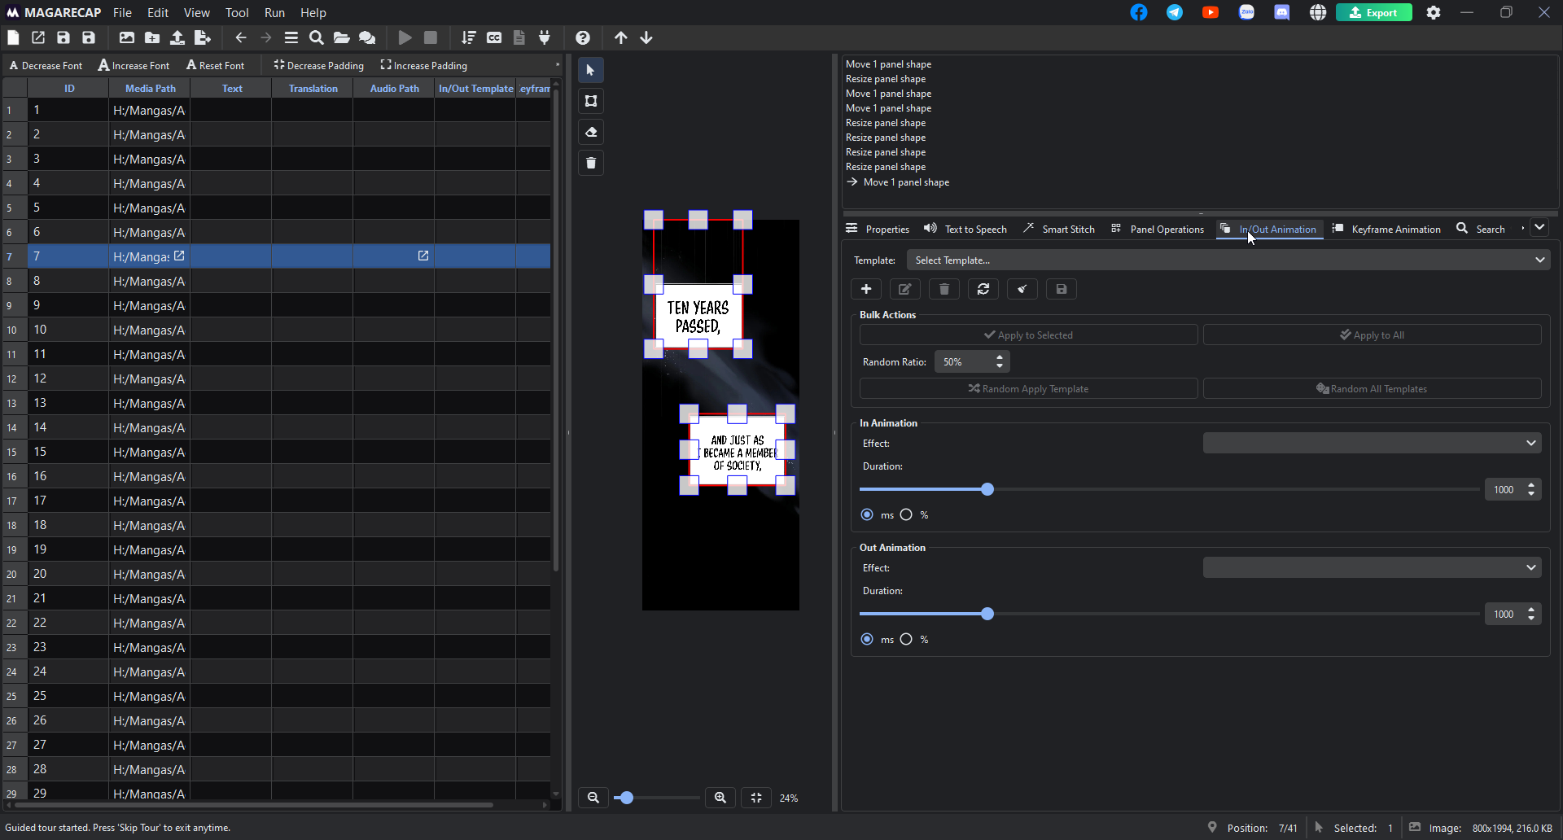Click the add template plus button

pos(866,289)
